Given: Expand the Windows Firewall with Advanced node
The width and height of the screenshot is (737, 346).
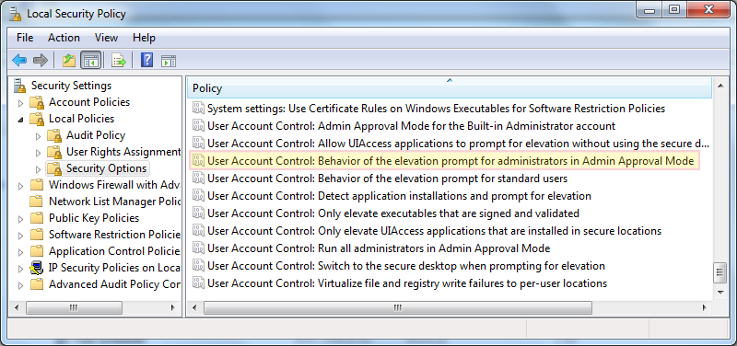Looking at the screenshot, I should point(20,186).
